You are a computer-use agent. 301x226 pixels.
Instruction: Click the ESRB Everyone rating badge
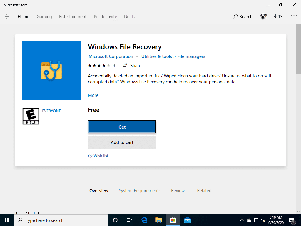tap(31, 116)
